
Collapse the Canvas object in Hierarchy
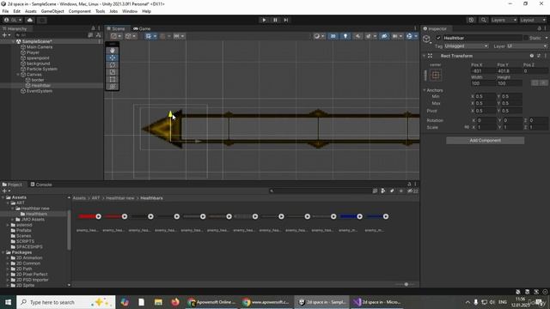(18, 75)
